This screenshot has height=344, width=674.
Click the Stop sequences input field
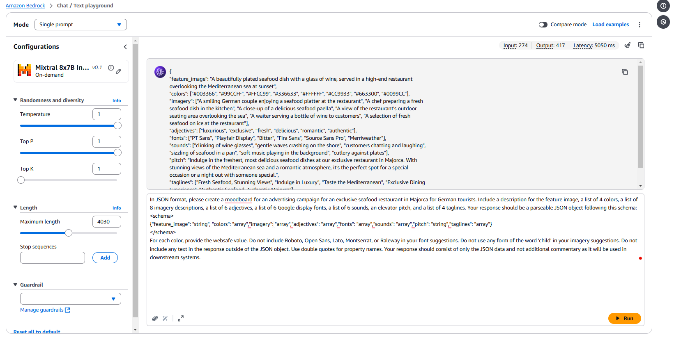click(53, 258)
